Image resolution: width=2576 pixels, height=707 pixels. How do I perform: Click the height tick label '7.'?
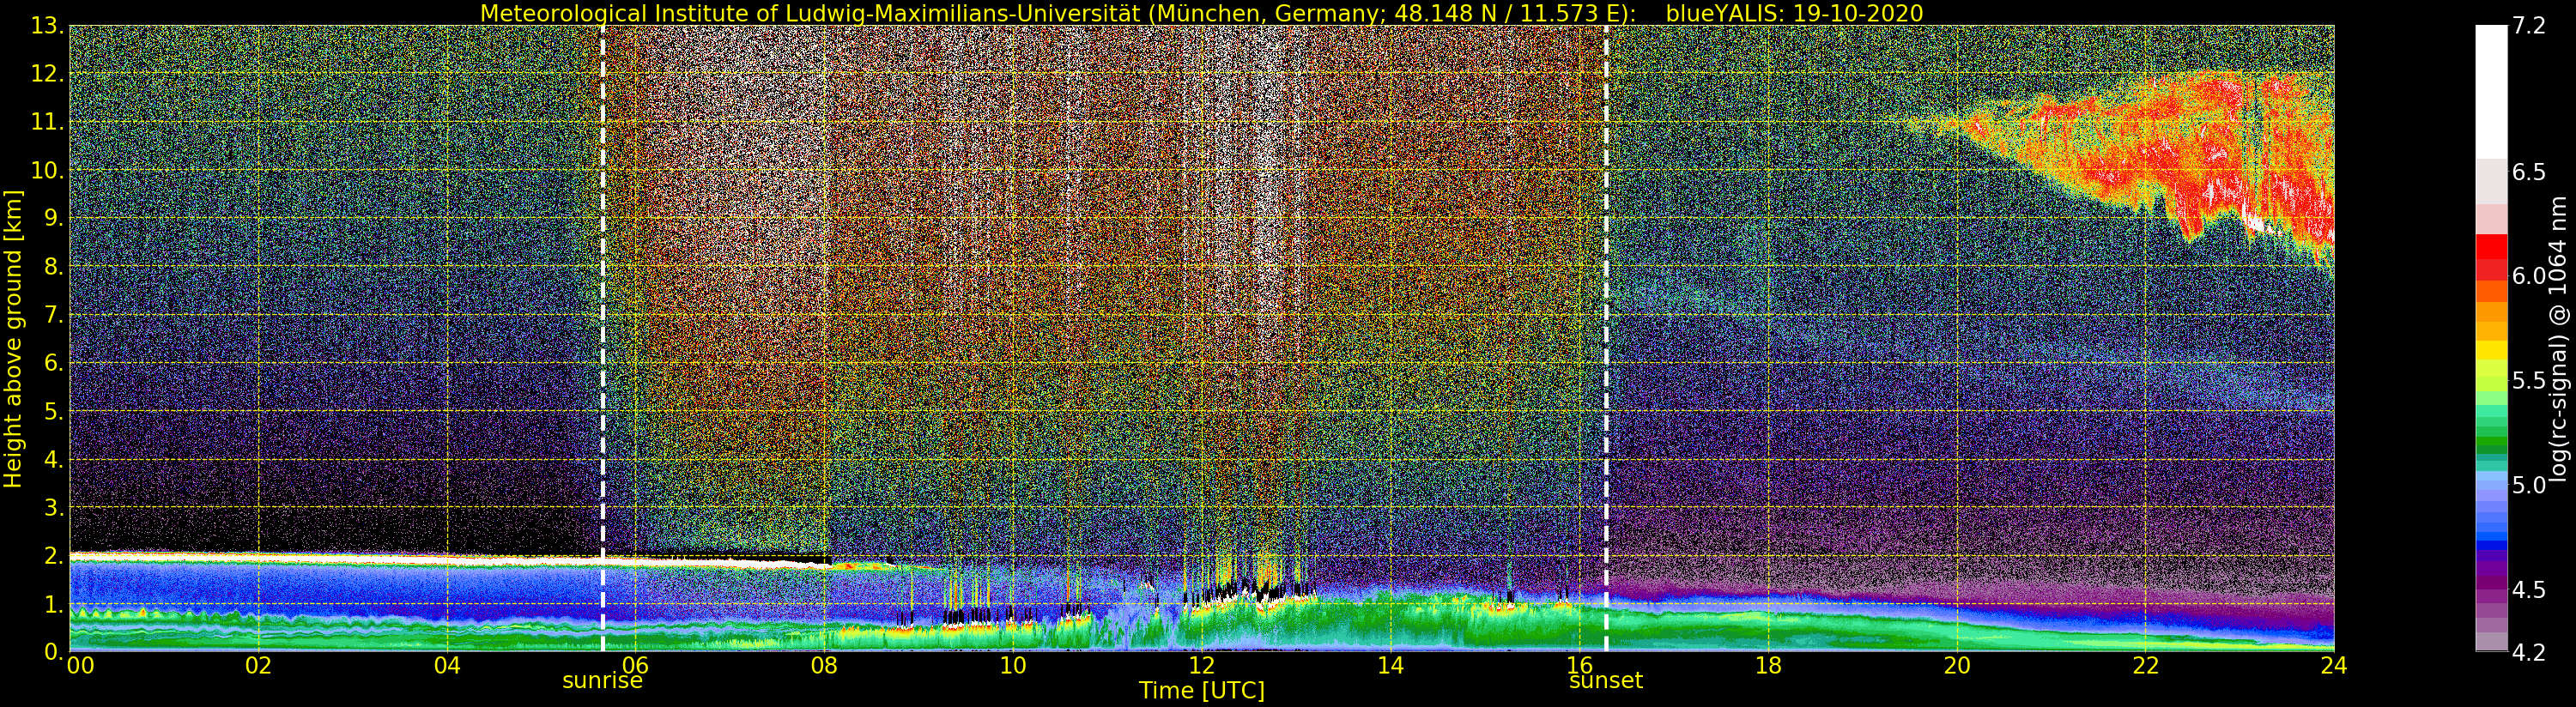53,315
